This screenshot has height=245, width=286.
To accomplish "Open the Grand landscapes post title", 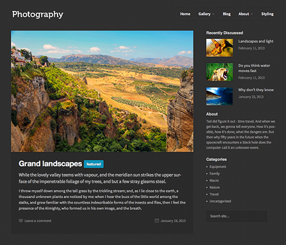I will [50, 164].
